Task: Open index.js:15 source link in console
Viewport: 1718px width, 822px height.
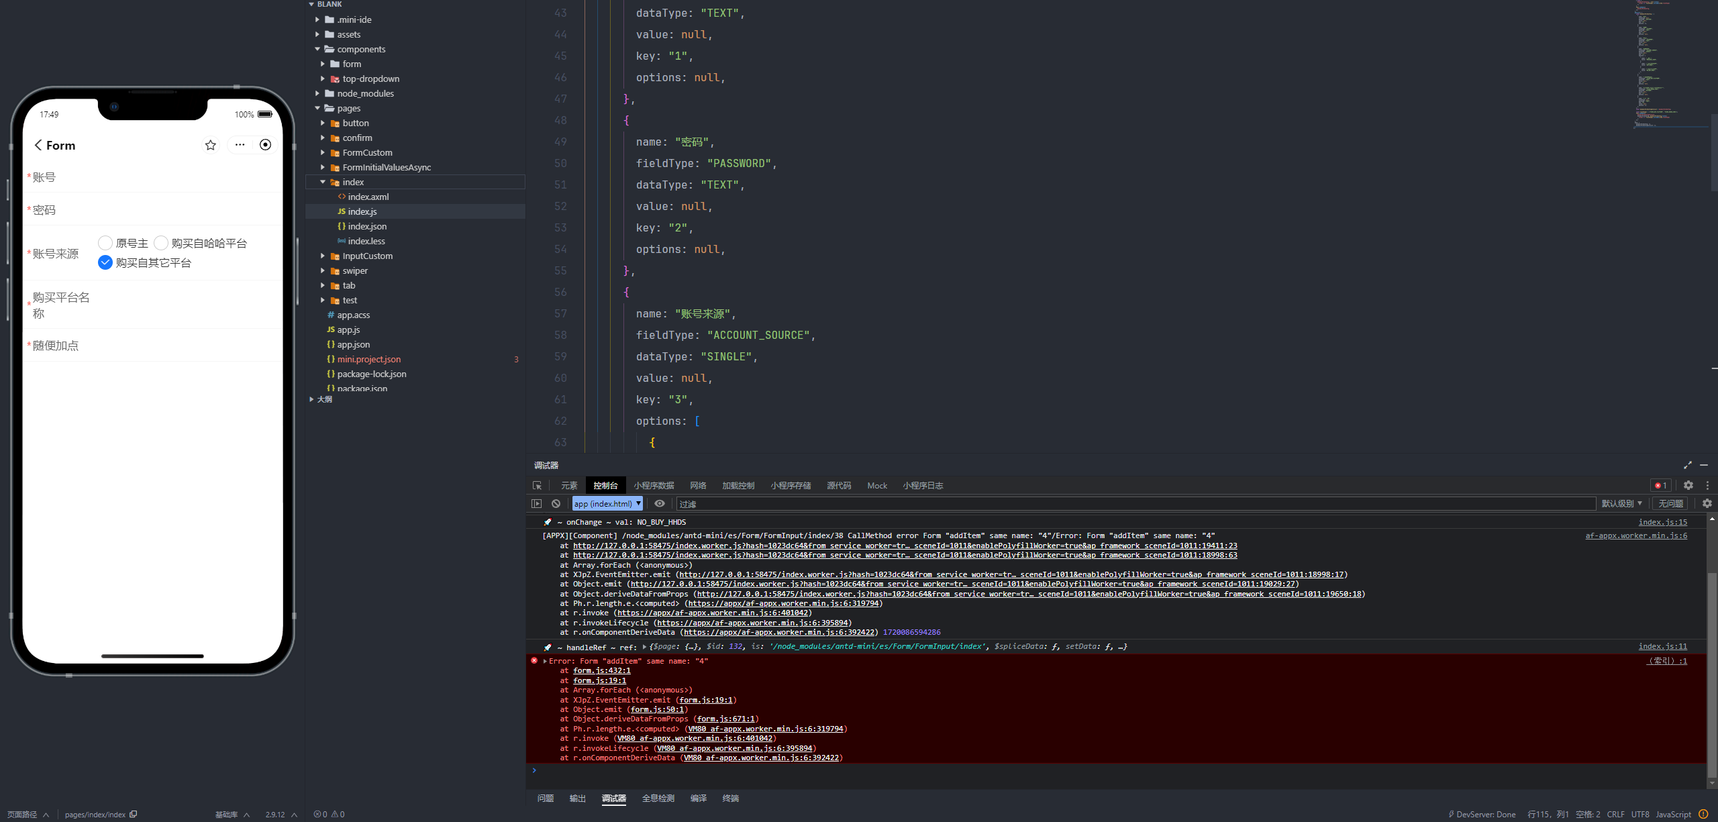Action: [x=1662, y=522]
